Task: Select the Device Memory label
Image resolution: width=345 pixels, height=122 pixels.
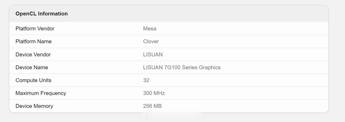Action: pyautogui.click(x=34, y=106)
